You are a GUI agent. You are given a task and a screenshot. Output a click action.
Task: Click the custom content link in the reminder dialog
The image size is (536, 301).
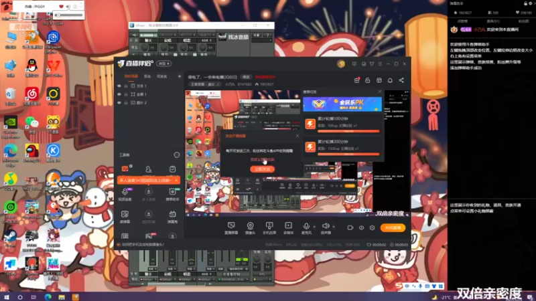[x=262, y=159]
